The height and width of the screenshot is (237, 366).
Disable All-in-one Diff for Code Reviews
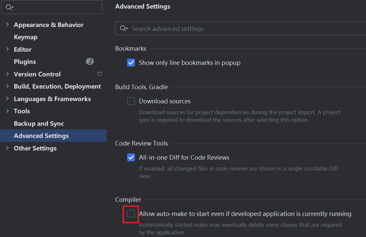click(131, 157)
